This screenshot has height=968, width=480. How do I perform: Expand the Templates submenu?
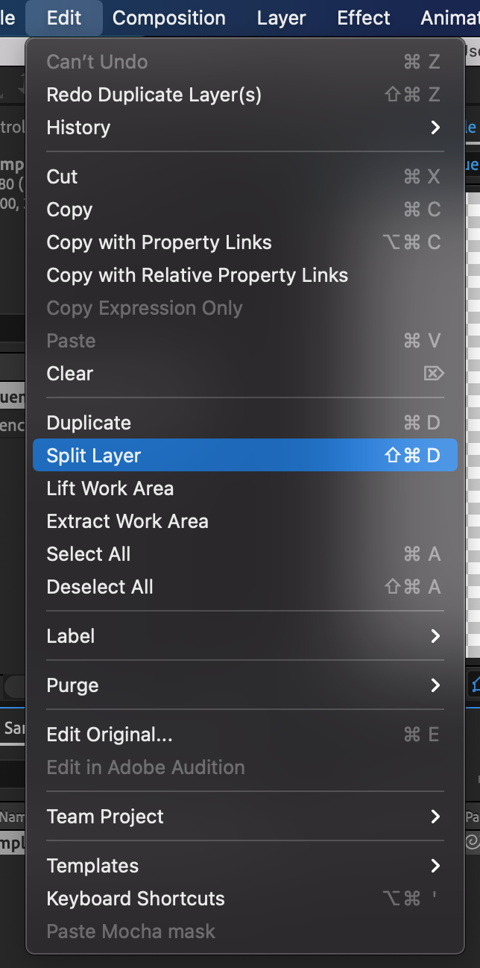pyautogui.click(x=244, y=866)
